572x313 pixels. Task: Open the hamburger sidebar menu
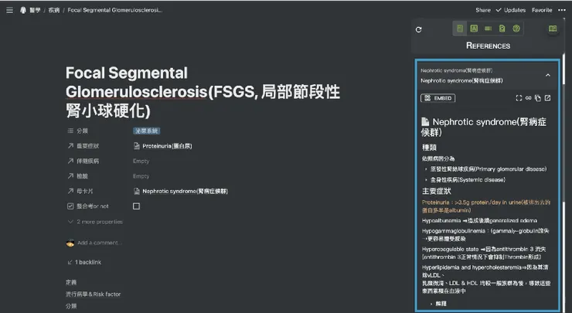[x=10, y=10]
